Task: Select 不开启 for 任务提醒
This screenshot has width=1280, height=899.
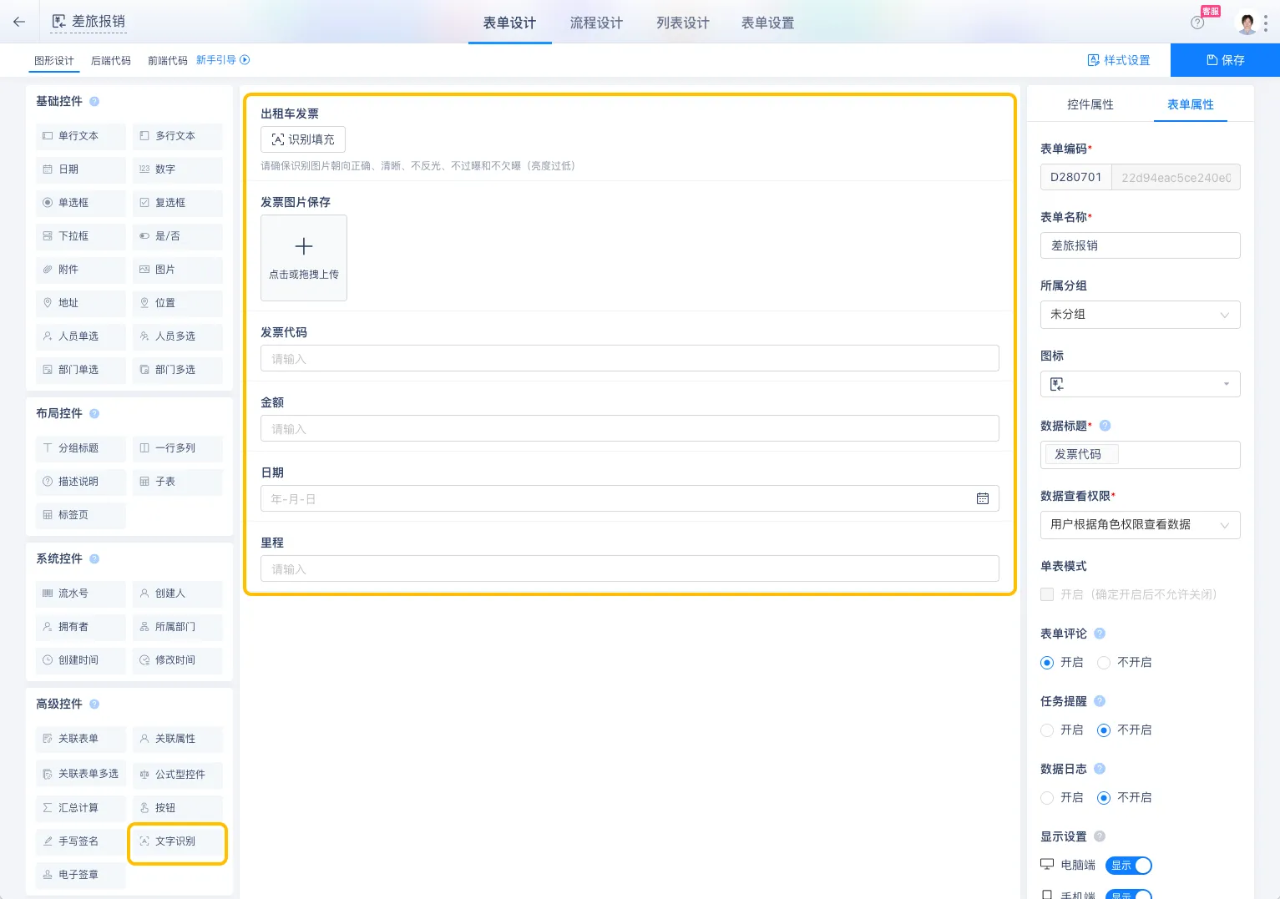Action: click(1104, 730)
